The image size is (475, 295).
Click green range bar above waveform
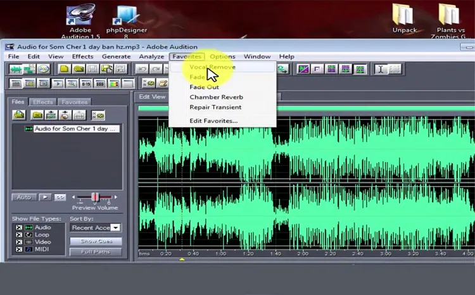coord(307,108)
